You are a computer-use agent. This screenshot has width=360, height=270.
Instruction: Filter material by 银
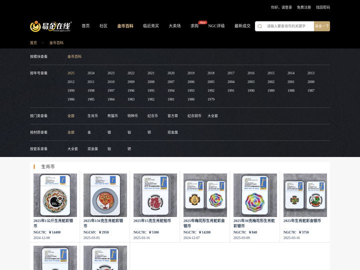tap(109, 132)
